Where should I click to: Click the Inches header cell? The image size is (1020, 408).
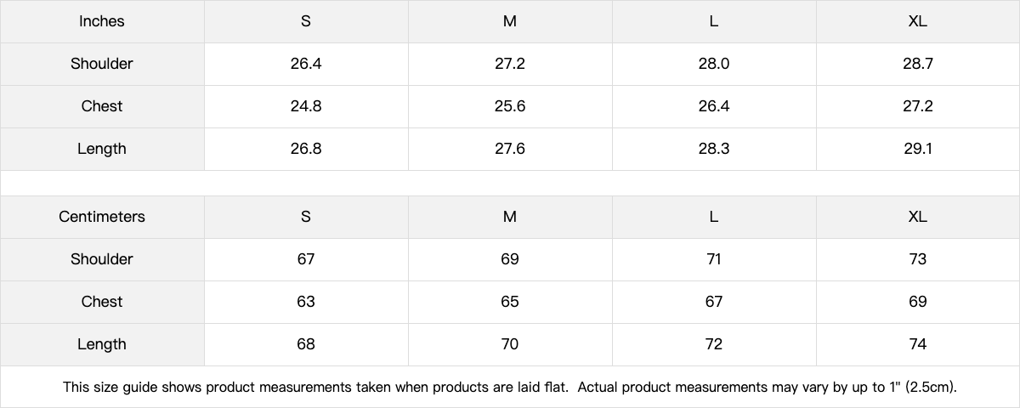click(x=102, y=21)
